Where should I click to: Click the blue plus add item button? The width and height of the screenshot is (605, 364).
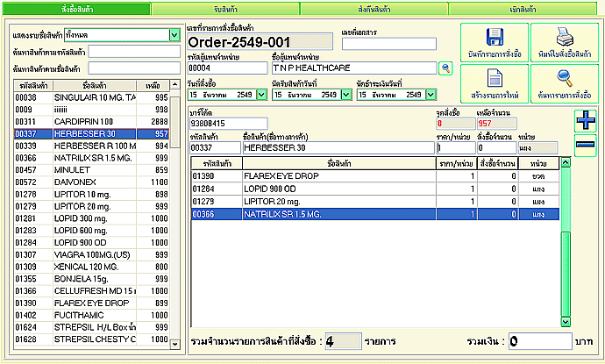tap(586, 120)
